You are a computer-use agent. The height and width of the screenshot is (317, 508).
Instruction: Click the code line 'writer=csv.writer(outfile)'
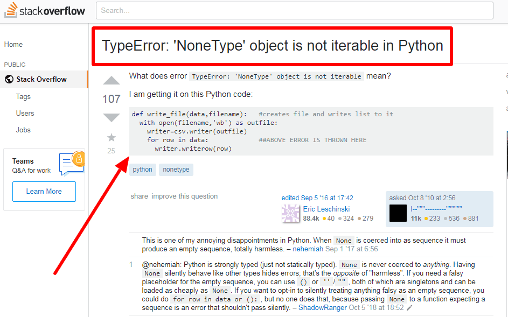pos(197,131)
